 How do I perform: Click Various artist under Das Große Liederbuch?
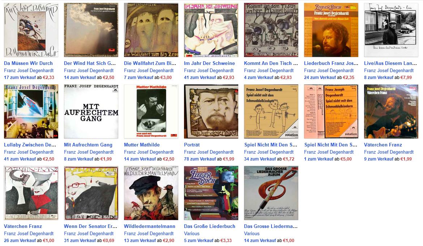(192, 234)
